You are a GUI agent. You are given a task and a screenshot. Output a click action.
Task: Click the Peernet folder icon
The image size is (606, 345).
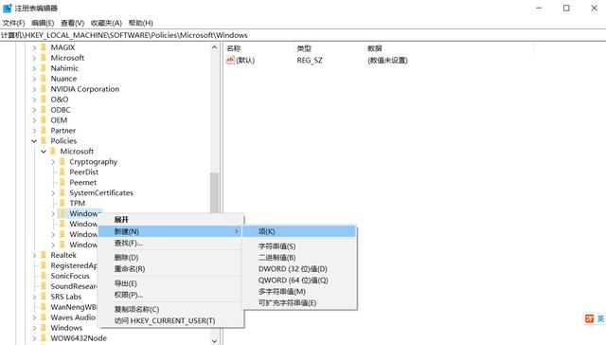(x=62, y=183)
